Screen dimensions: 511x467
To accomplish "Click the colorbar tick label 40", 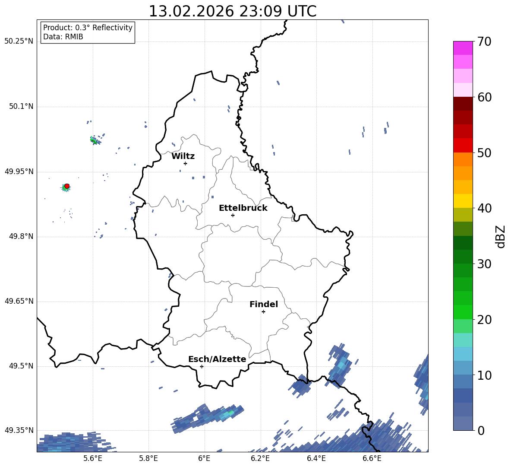I will tap(484, 208).
